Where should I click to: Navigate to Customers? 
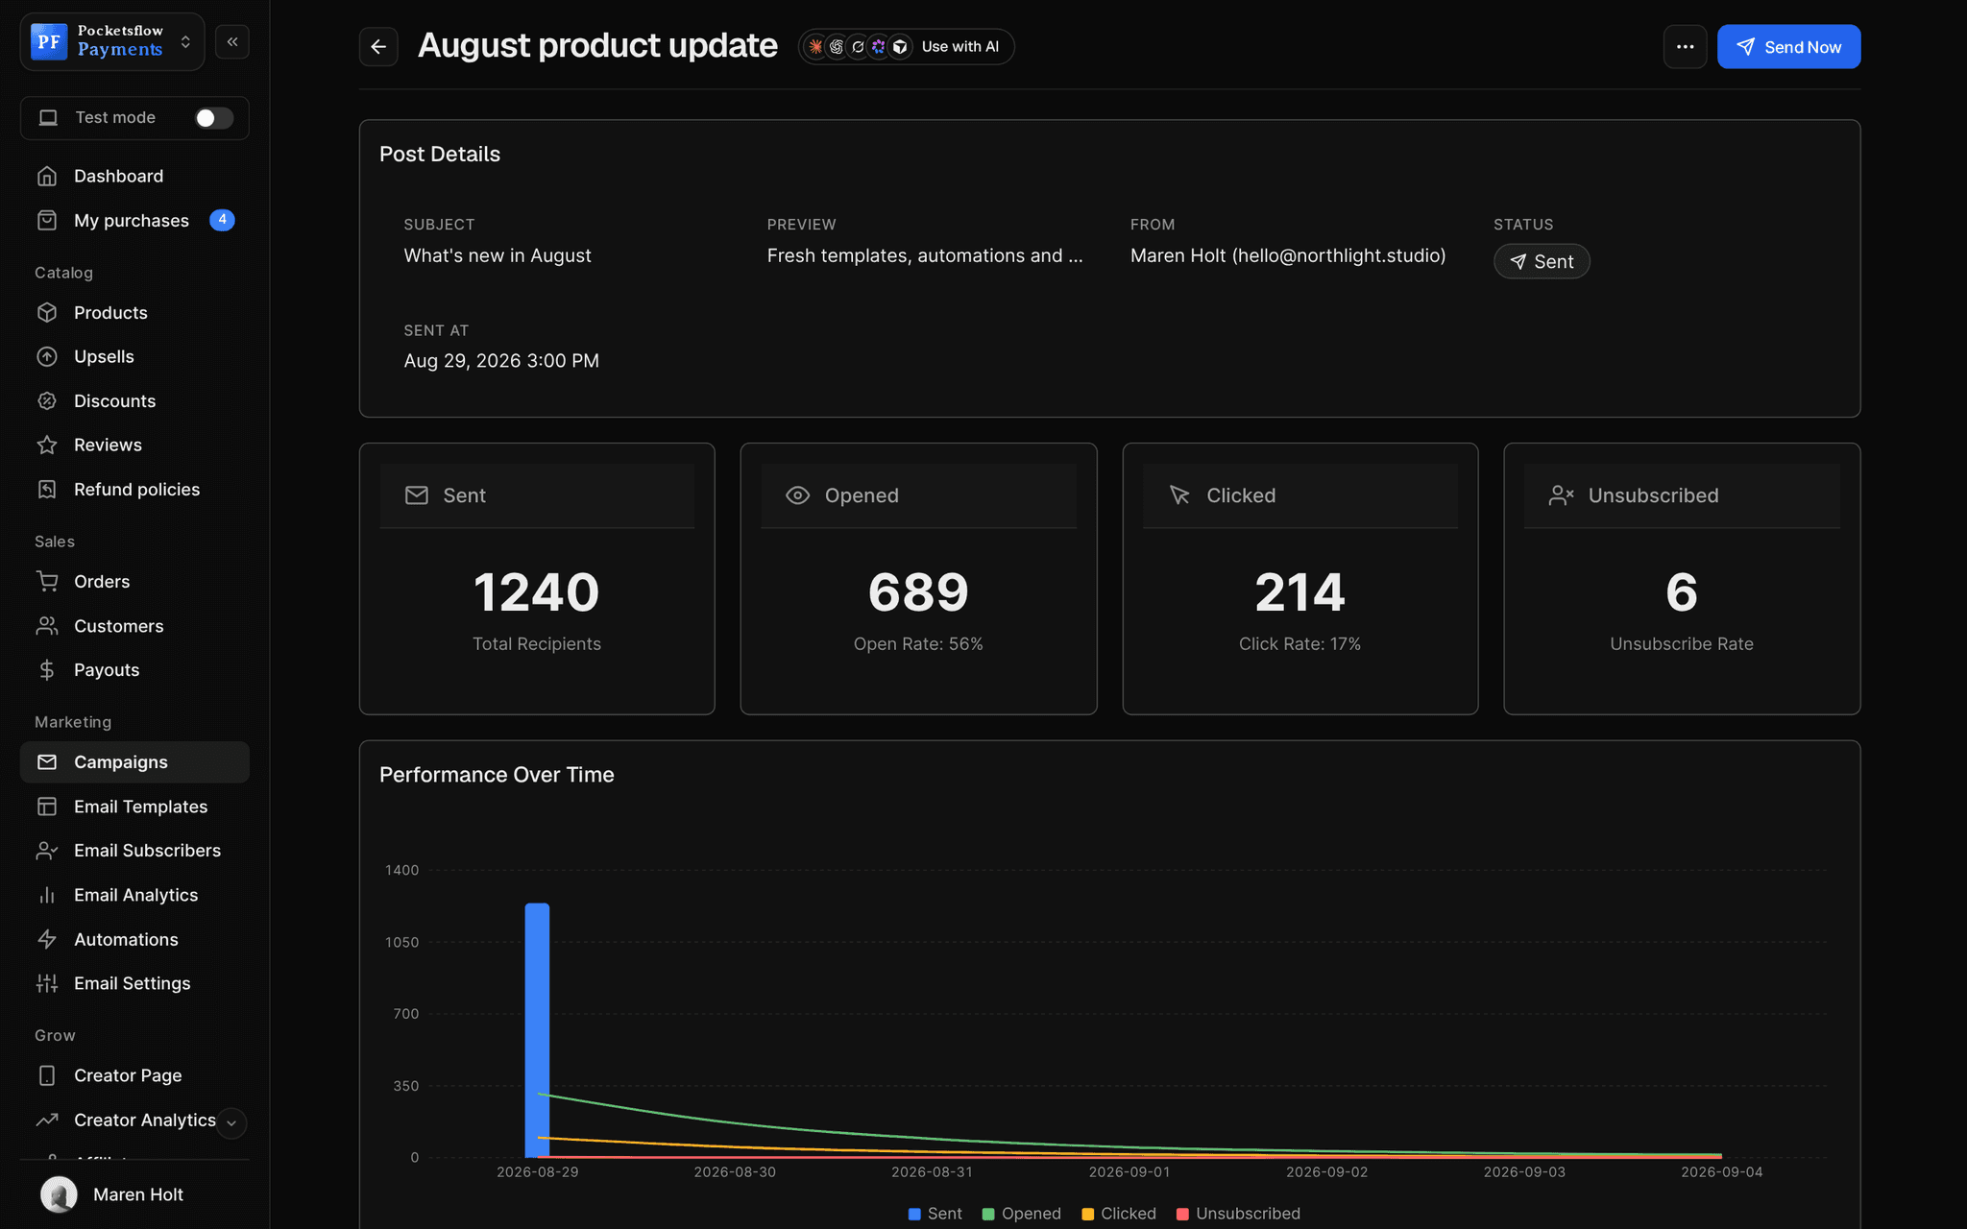(134, 626)
